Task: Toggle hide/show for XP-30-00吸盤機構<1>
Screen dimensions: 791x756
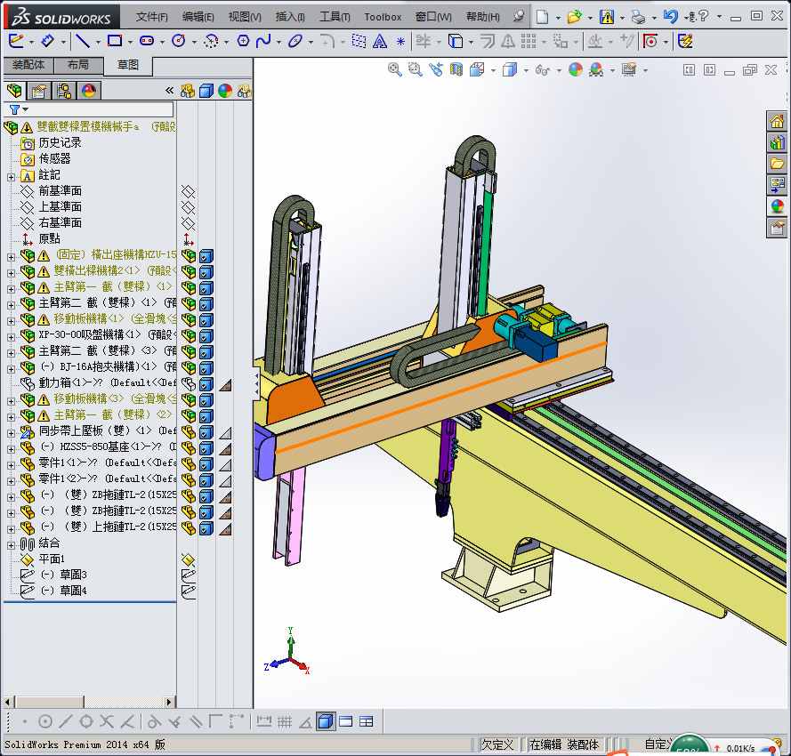Action: [188, 336]
